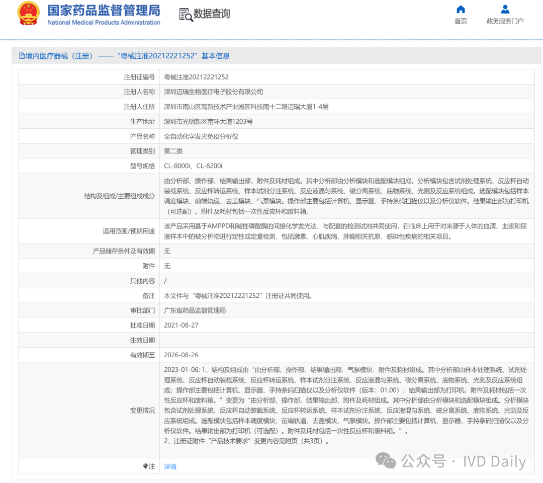Select the 数据查询 heading text

pyautogui.click(x=212, y=14)
